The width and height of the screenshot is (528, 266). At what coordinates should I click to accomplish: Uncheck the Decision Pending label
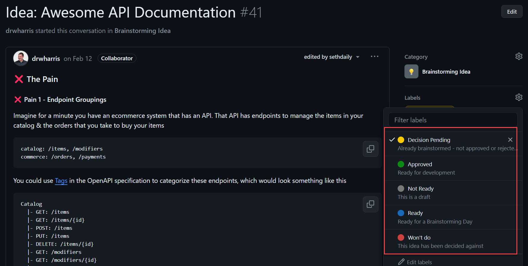click(429, 140)
